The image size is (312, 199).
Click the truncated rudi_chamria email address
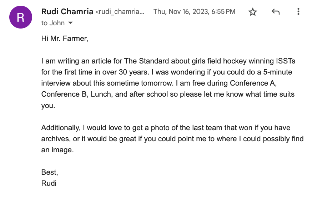(x=120, y=12)
